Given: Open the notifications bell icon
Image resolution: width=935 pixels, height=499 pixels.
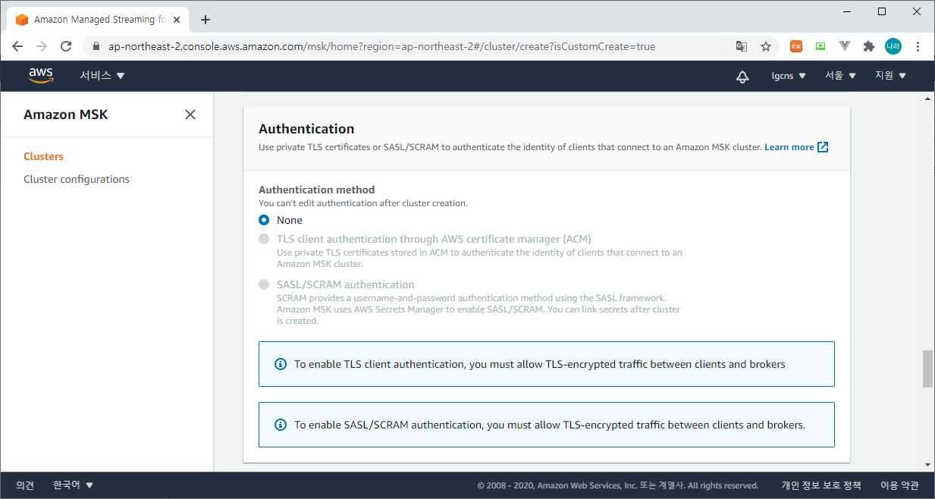Looking at the screenshot, I should 742,76.
